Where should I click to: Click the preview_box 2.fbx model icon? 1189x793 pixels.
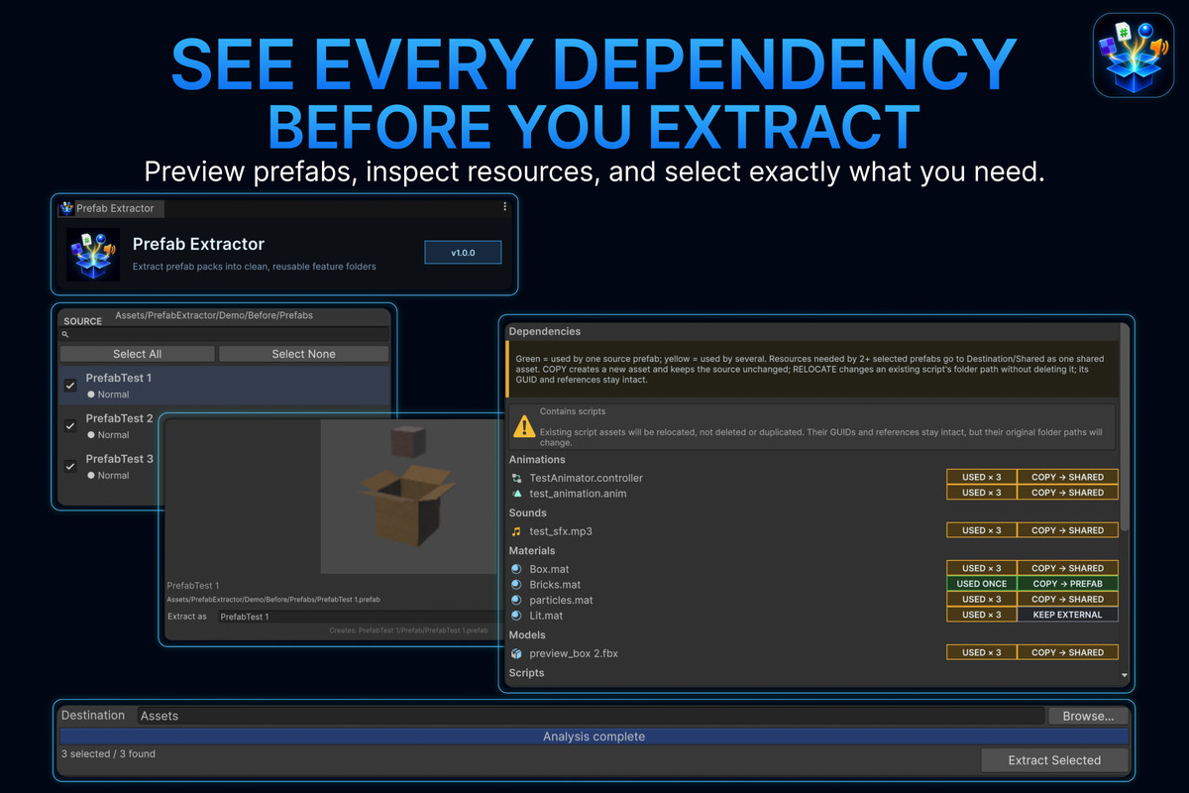516,653
